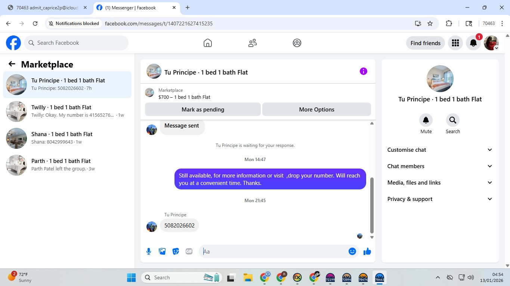
Task: Click the Search Facebook field
Action: (x=76, y=43)
